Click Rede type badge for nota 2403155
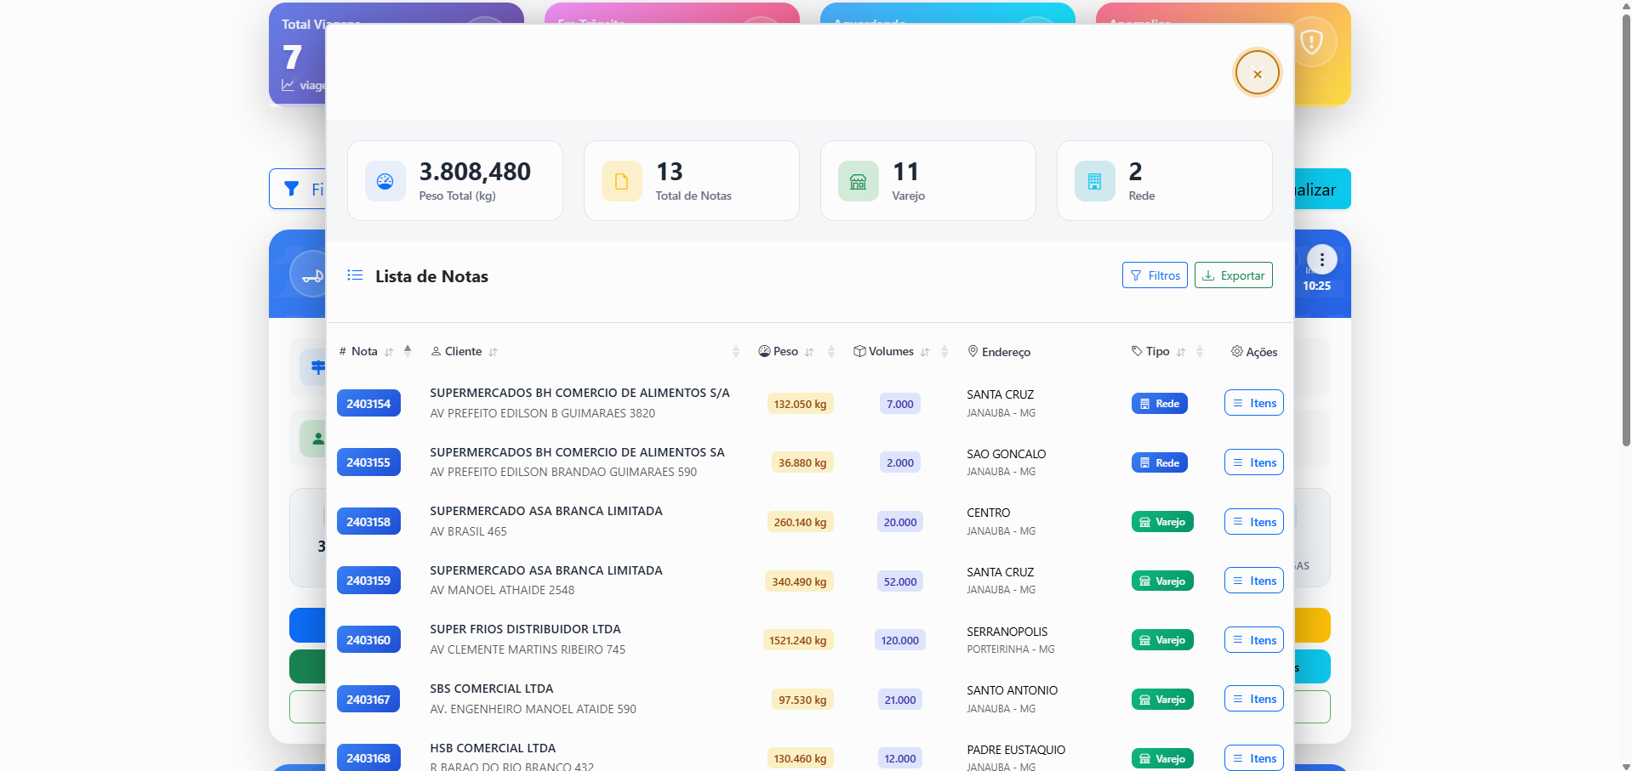This screenshot has width=1632, height=771. [x=1159, y=462]
